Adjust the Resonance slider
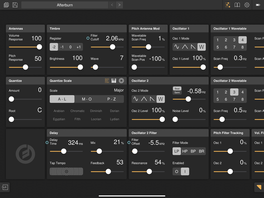 (x=148, y=172)
